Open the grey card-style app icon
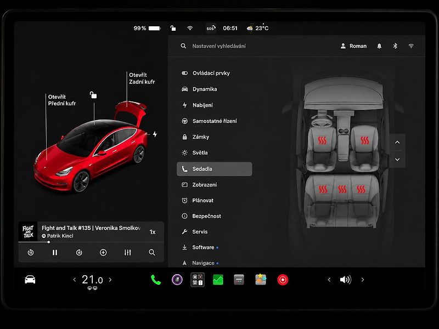Viewport: 439px width, 329px height. pos(239,280)
